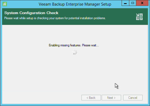Click empty green banner area beside heading
The width and height of the screenshot is (150, 106).
[x=96, y=13]
